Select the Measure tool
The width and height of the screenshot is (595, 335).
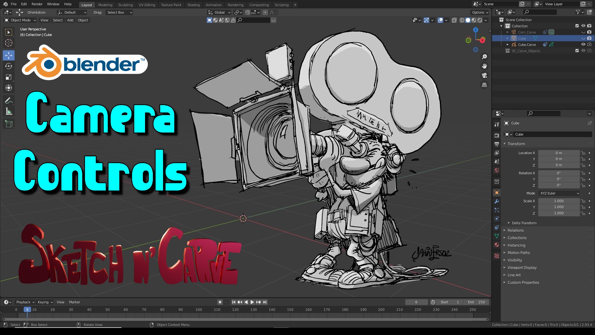pyautogui.click(x=8, y=111)
